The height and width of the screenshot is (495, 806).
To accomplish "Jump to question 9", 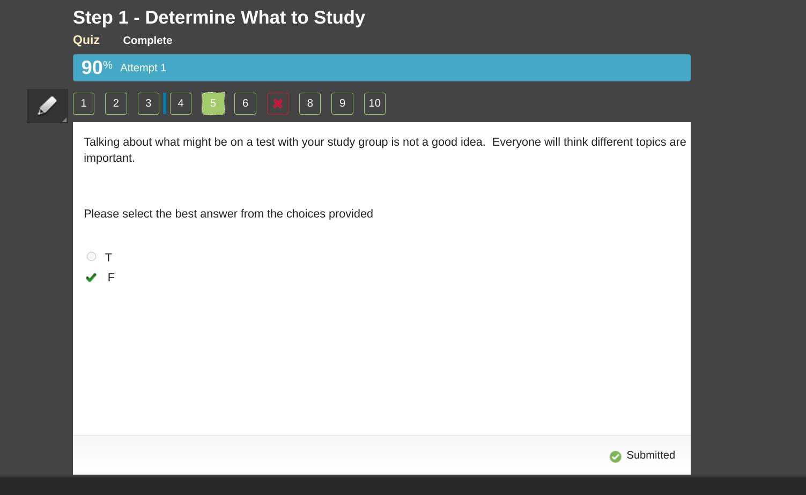I will click(342, 103).
